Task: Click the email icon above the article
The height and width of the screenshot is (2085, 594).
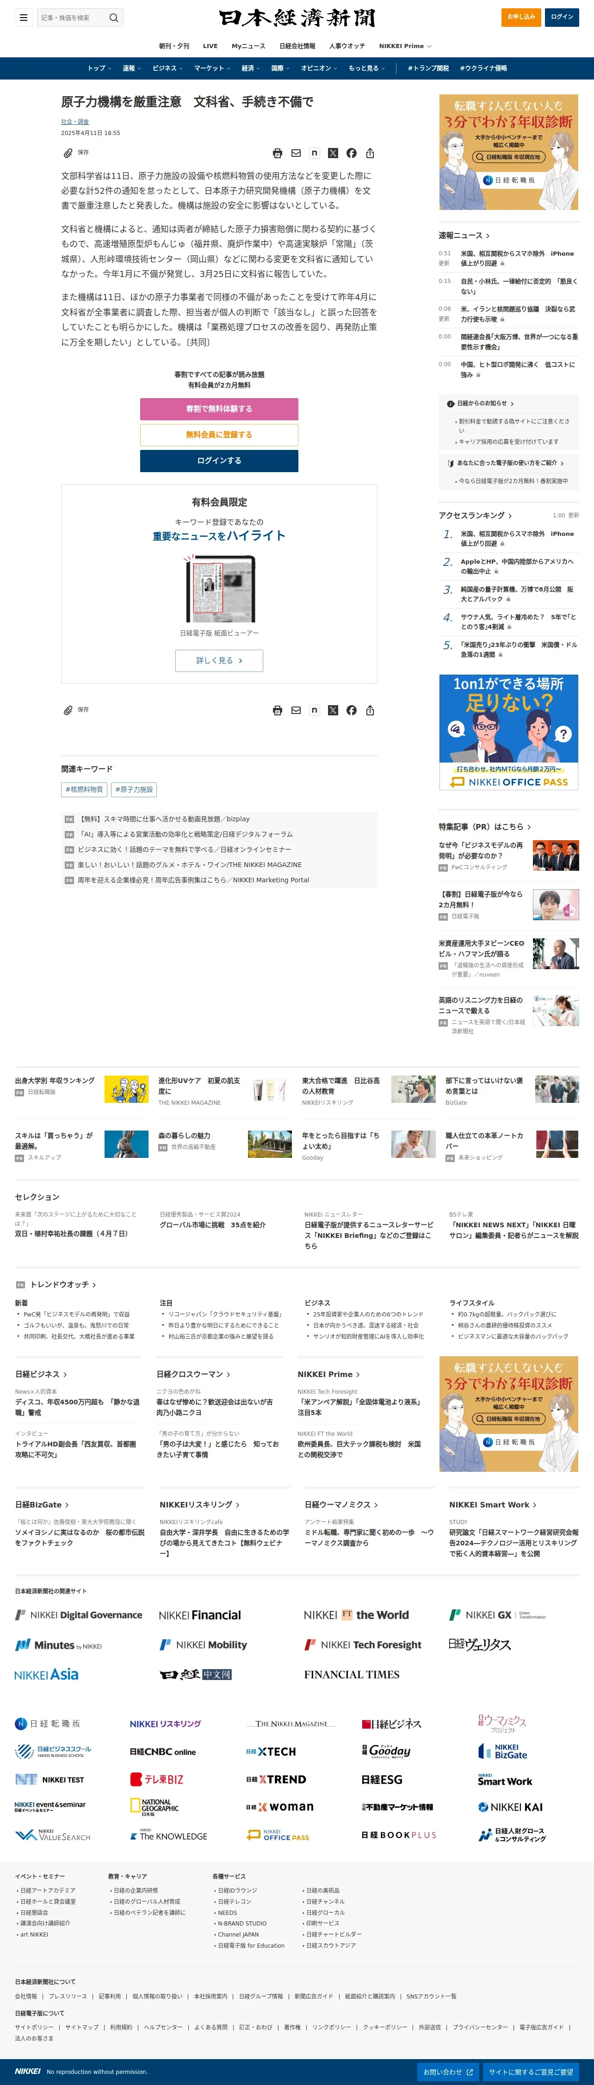Action: (296, 153)
